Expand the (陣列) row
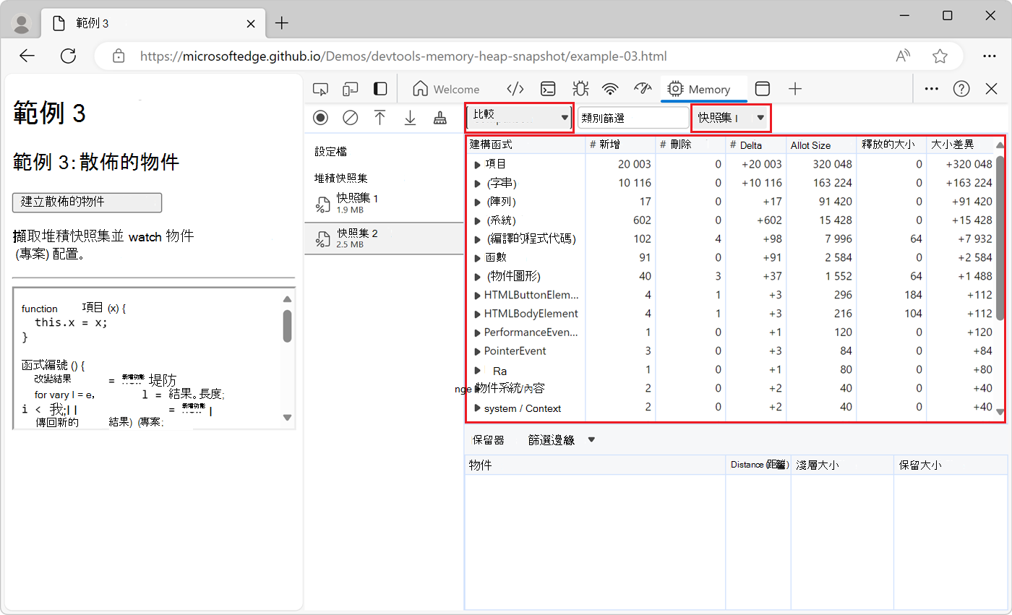Image resolution: width=1012 pixels, height=615 pixels. pyautogui.click(x=477, y=202)
